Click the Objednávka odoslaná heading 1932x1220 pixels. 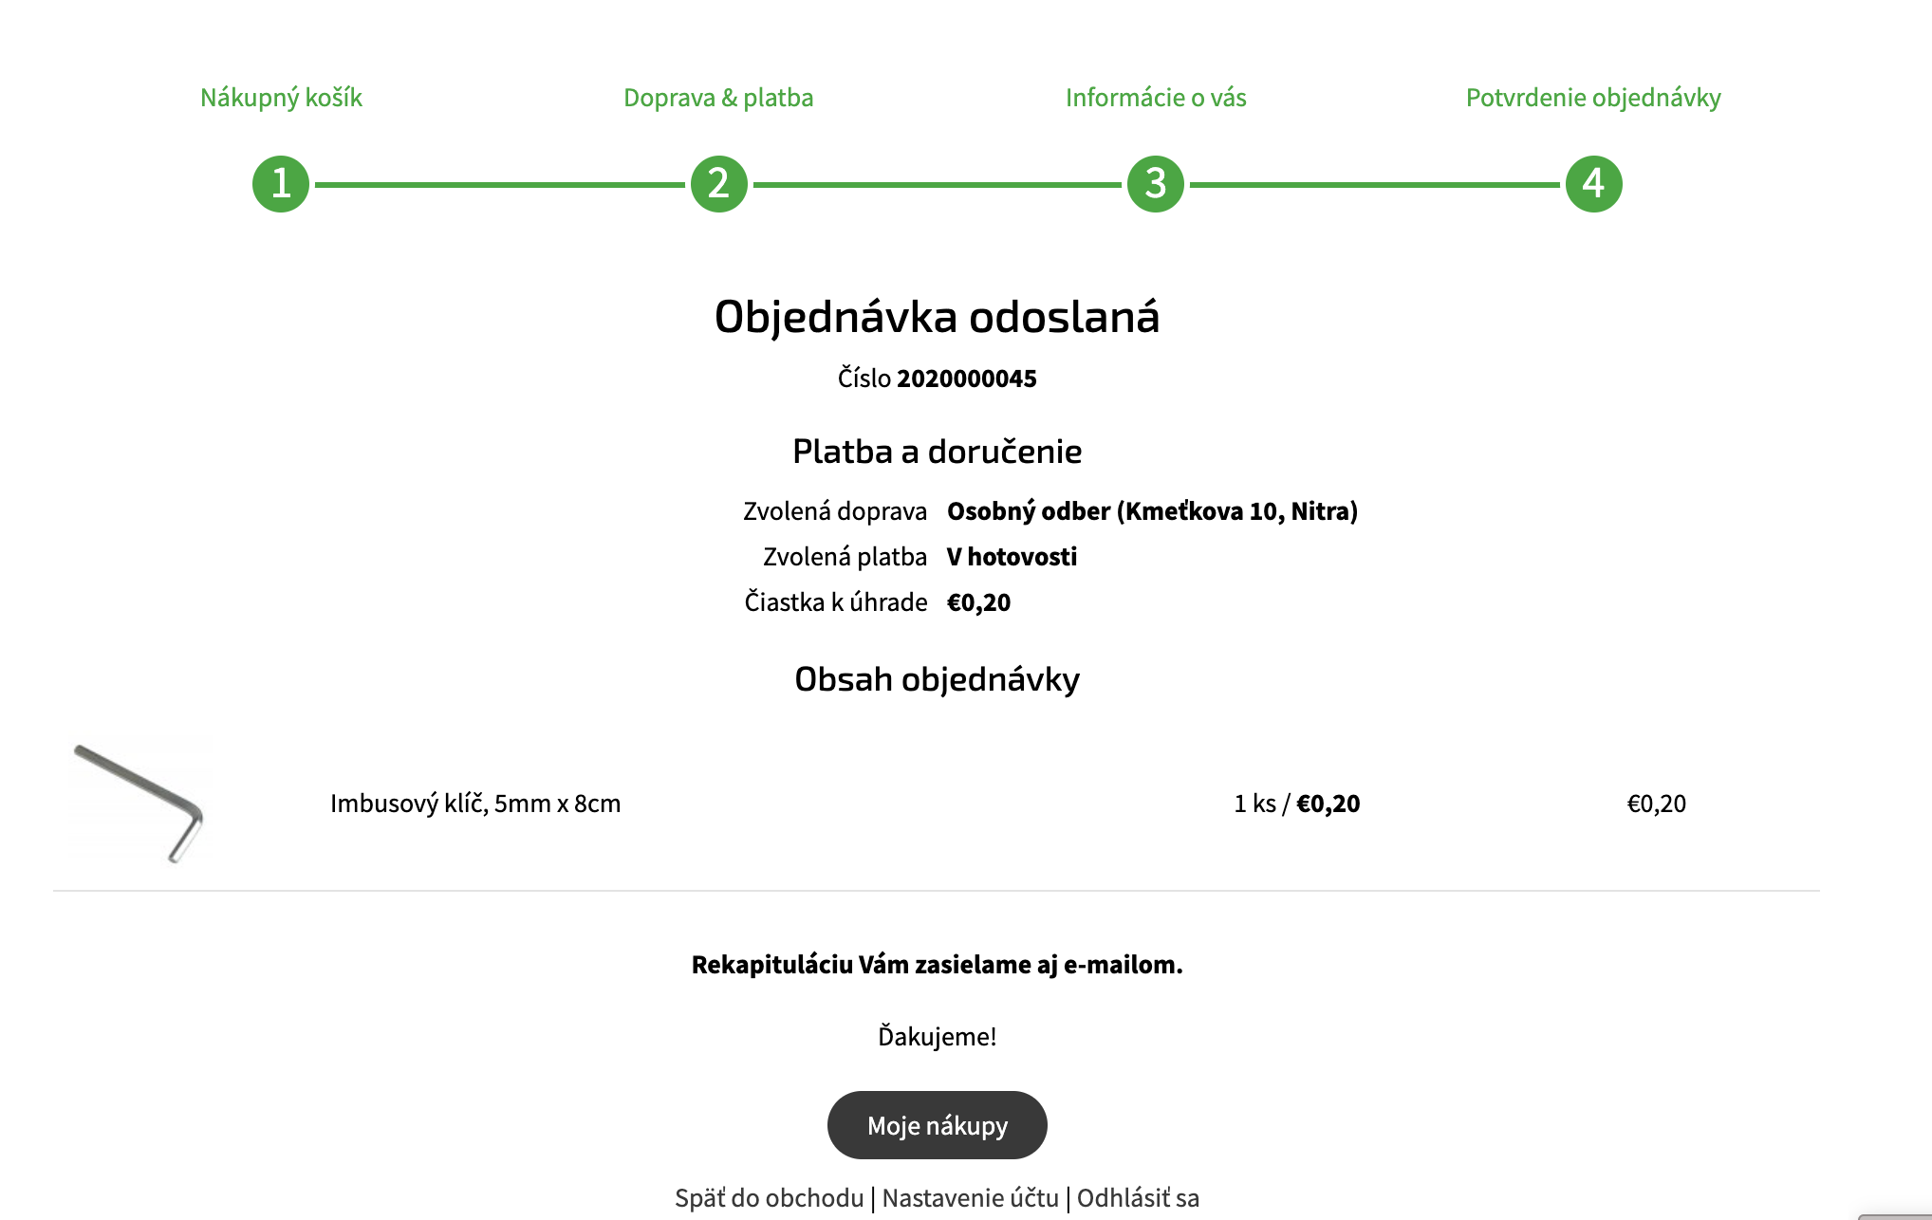point(938,317)
